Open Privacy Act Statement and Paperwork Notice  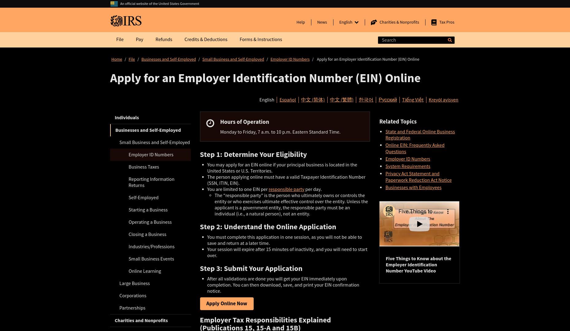tap(418, 177)
